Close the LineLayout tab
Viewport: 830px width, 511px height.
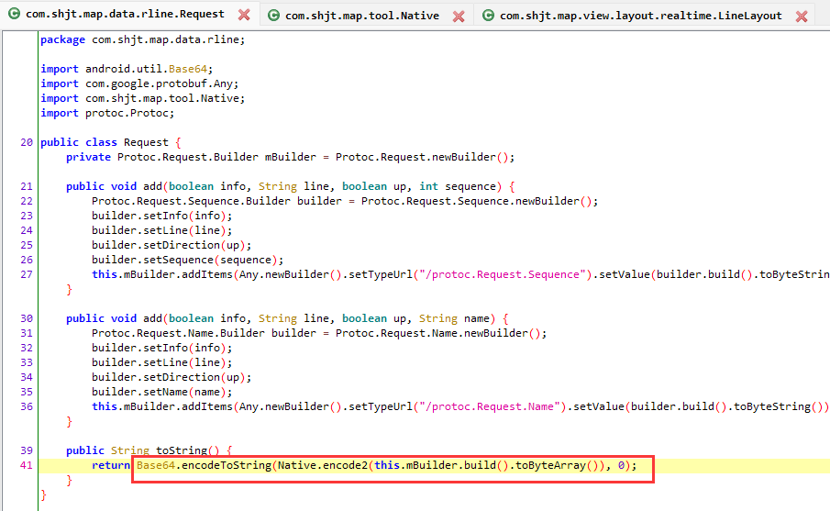[802, 17]
